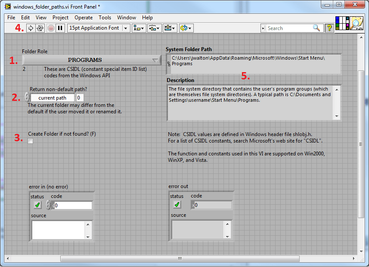Viewport: 369px width, 267px height.
Task: Click stepper beside current path enum
Action: (27, 97)
